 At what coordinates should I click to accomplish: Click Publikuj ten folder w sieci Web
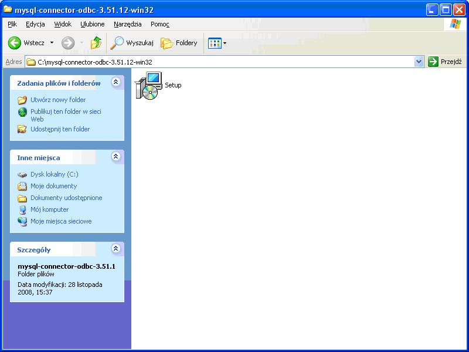(x=65, y=111)
